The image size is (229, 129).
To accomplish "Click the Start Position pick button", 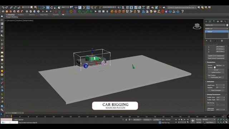I will 216,77.
